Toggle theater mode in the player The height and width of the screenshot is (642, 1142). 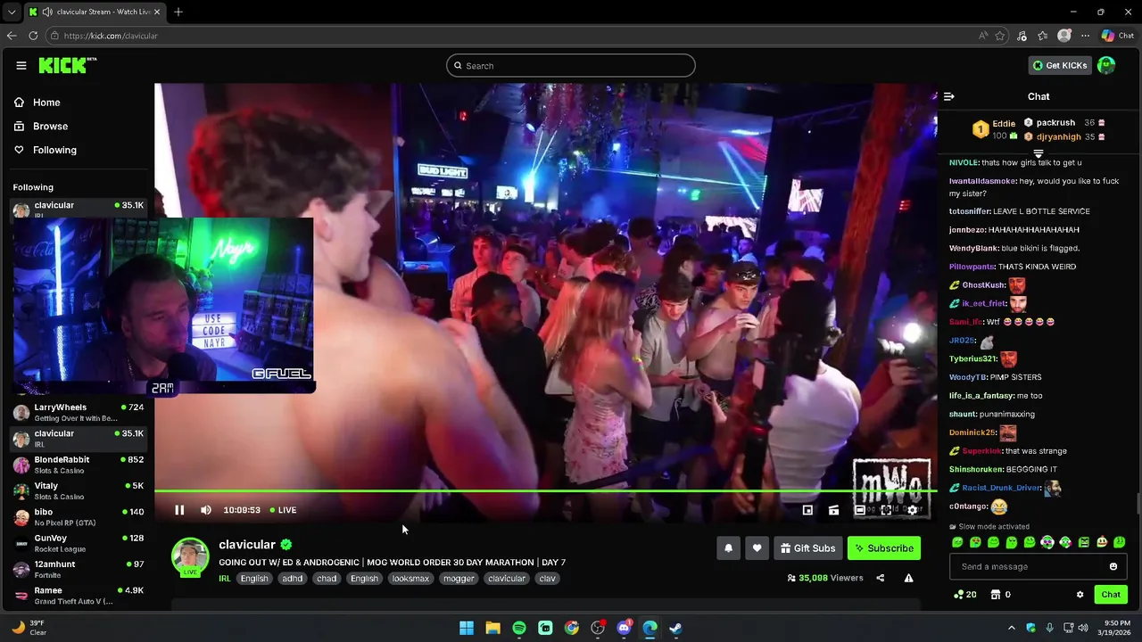(860, 510)
